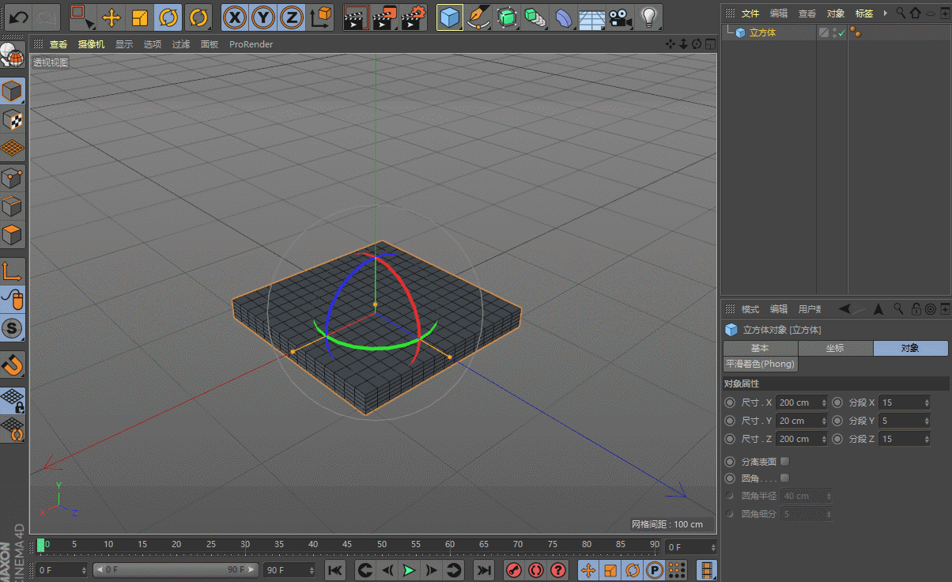Image resolution: width=952 pixels, height=582 pixels.
Task: Switch to 坐标 tab in attributes
Action: click(835, 348)
